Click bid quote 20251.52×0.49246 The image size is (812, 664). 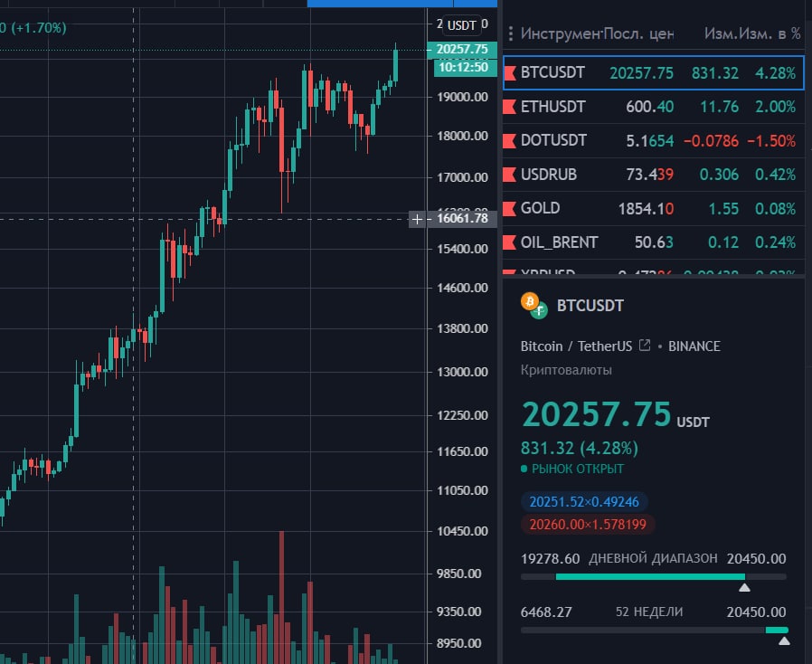pos(584,501)
